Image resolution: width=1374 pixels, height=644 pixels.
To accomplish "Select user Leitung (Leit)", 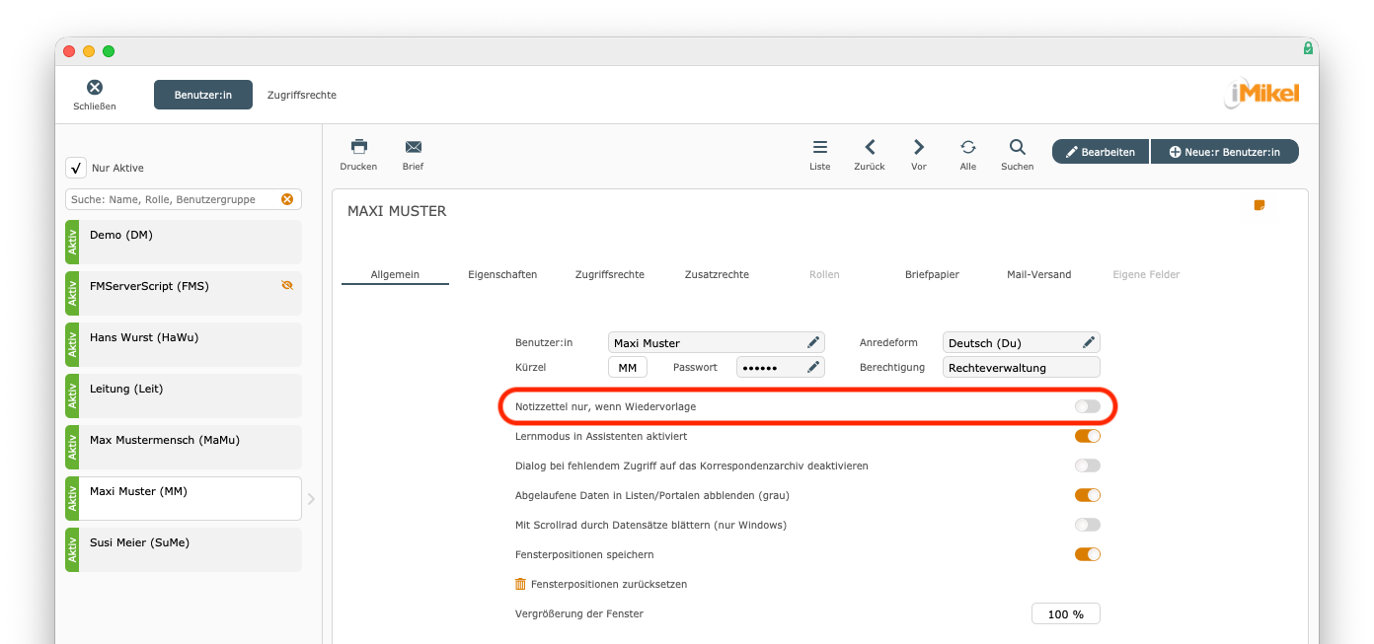I will tap(184, 395).
